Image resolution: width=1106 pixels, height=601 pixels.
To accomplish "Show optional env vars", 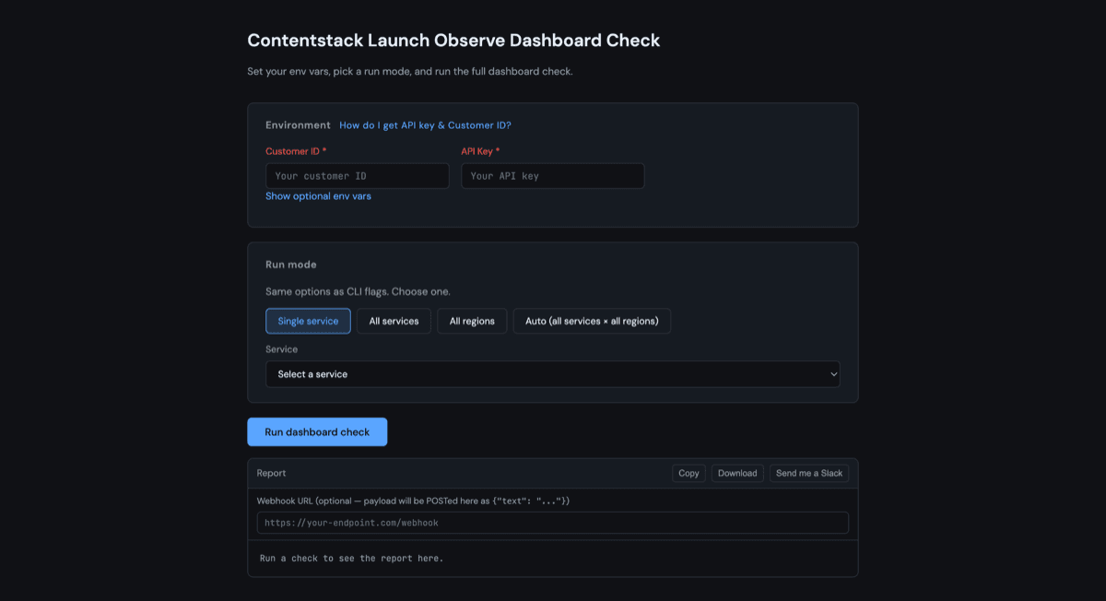I will (x=318, y=196).
